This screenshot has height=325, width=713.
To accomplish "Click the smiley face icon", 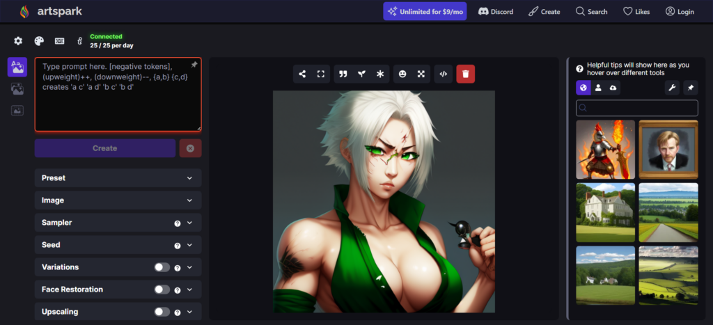I will 402,74.
